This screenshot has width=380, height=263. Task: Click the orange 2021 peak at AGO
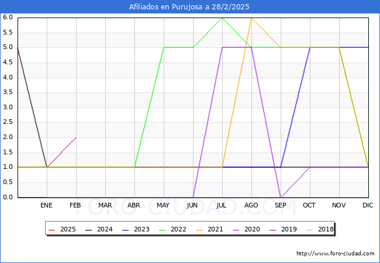[x=251, y=18]
